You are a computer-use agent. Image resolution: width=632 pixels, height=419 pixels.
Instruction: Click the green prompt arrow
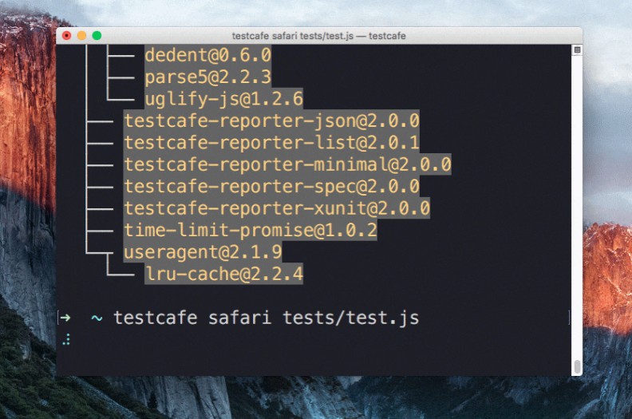pyautogui.click(x=65, y=318)
